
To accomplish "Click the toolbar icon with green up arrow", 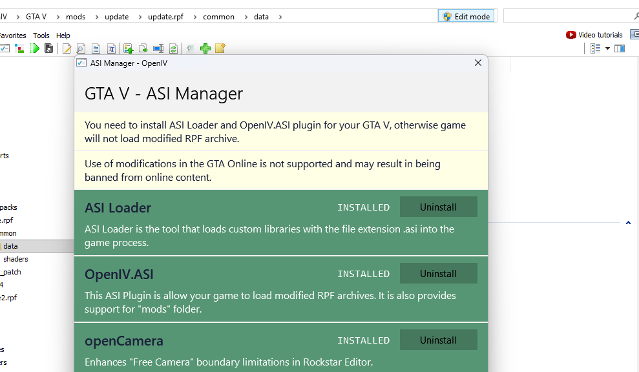I will click(129, 49).
